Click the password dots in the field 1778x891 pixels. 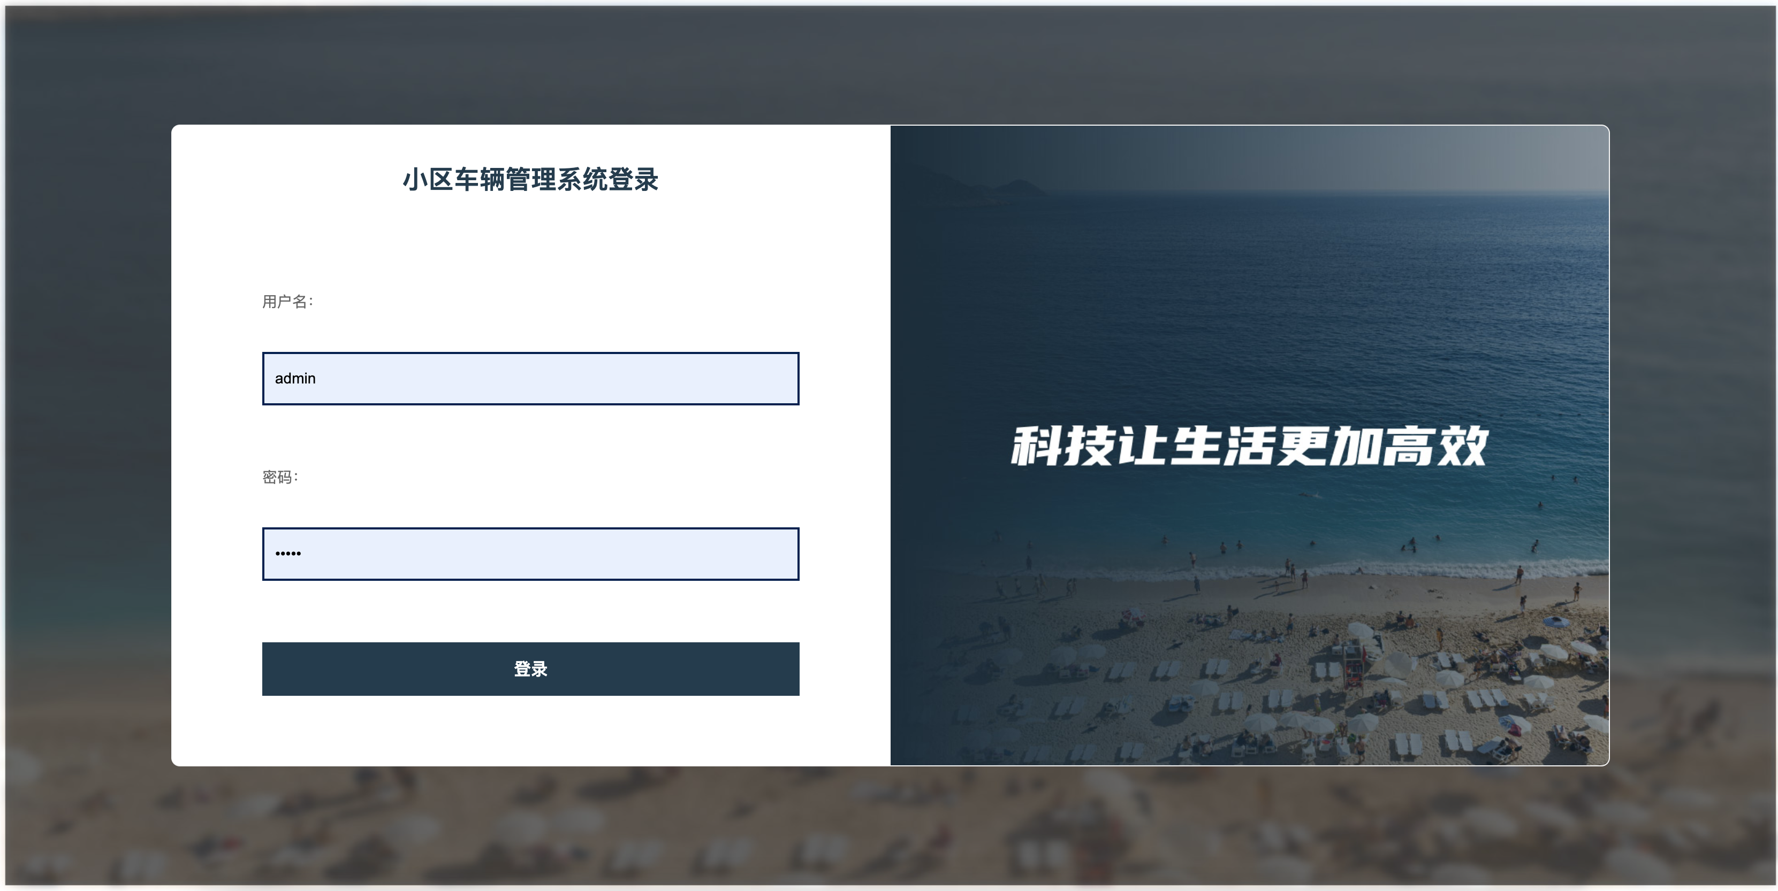[288, 554]
